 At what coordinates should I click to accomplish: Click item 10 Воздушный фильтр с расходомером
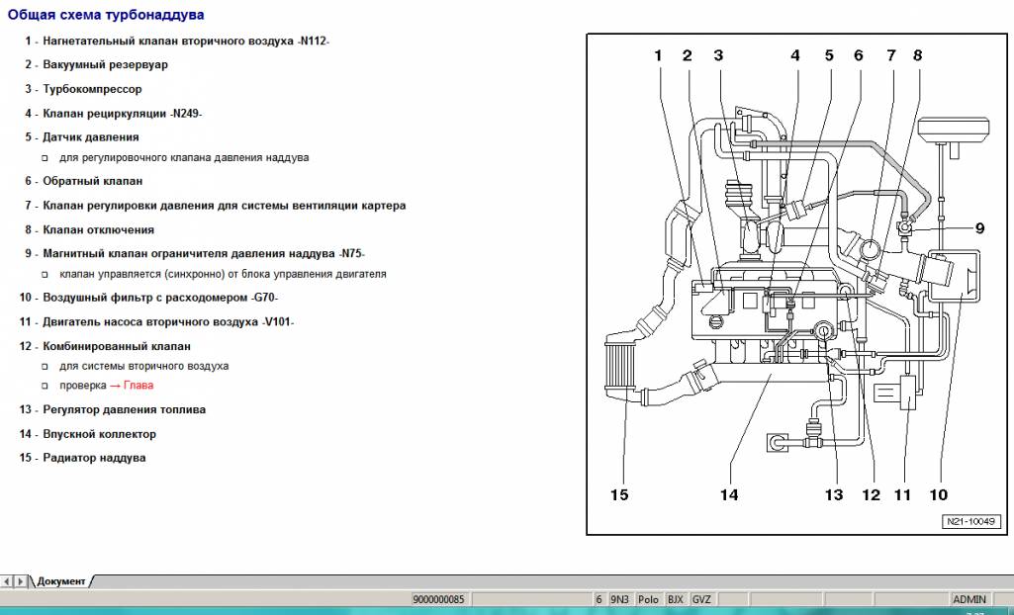pyautogui.click(x=160, y=297)
